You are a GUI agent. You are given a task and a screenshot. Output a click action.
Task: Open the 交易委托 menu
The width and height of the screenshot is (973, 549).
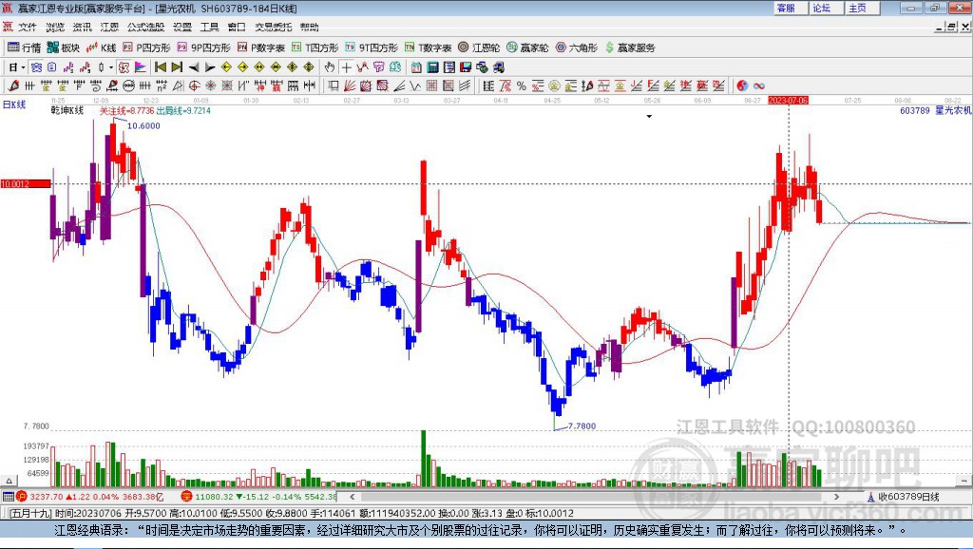coord(273,27)
